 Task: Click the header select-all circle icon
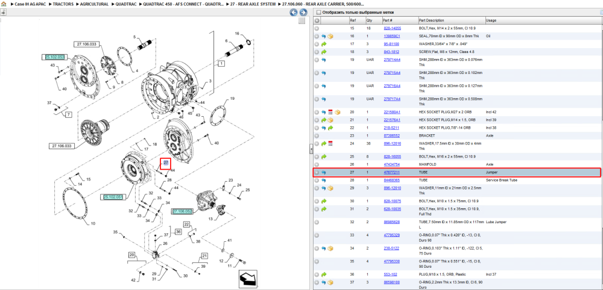tap(317, 20)
